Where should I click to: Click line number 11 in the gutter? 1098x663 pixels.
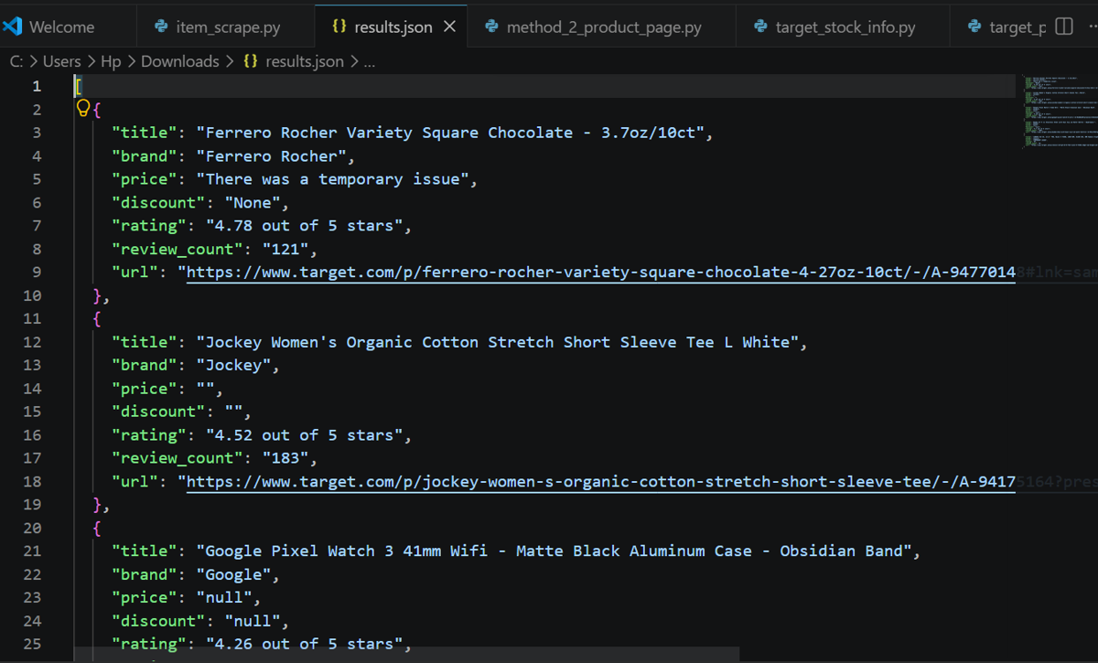32,318
